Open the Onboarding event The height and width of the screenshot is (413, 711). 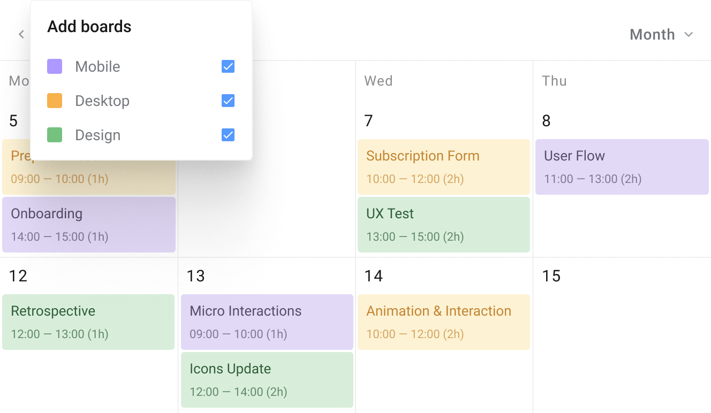pyautogui.click(x=89, y=225)
